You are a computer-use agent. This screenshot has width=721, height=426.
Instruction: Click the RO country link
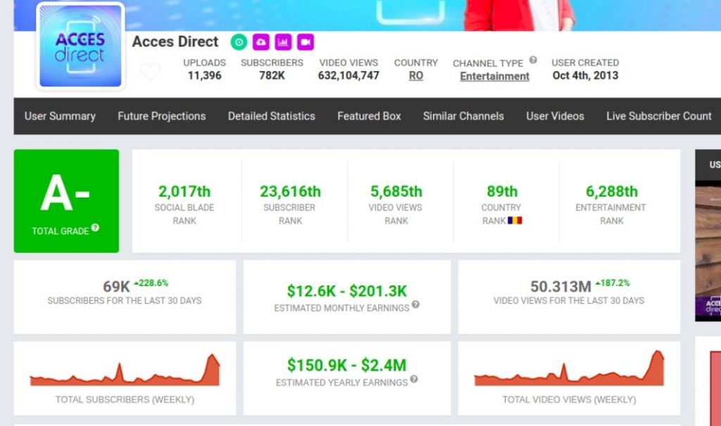tap(415, 76)
